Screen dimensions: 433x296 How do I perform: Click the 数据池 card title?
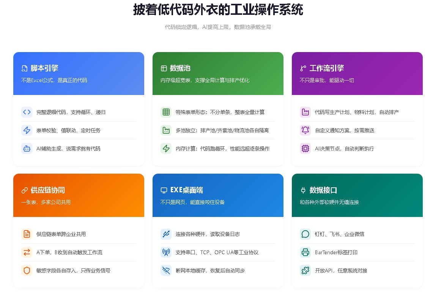(x=180, y=68)
